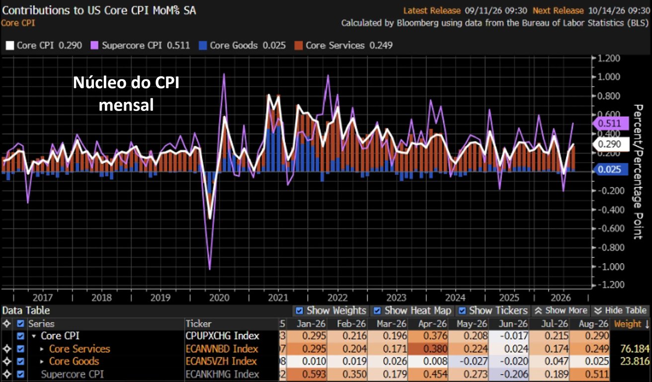Viewport: 652px width, 382px height.
Task: Click the orange Core Services legend swatch
Action: (x=298, y=45)
